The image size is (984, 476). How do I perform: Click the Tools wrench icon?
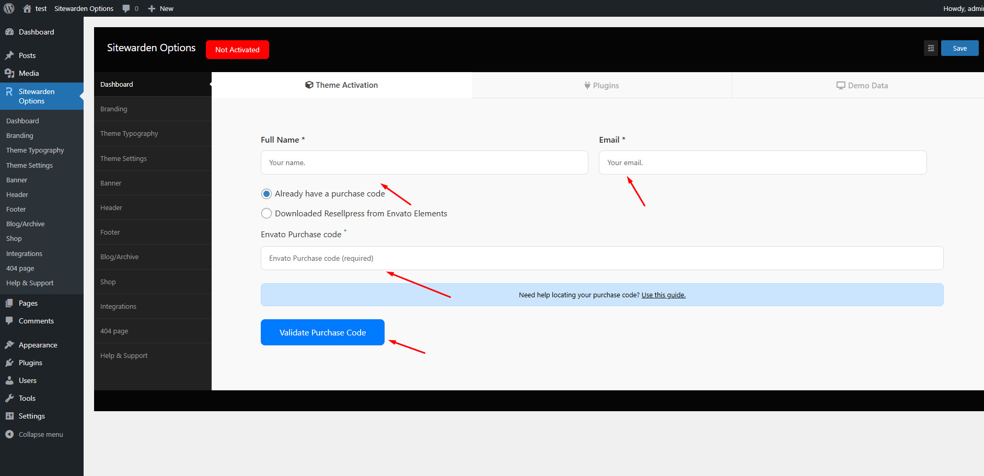pos(9,398)
